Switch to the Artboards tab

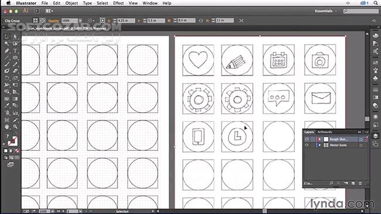point(325,132)
